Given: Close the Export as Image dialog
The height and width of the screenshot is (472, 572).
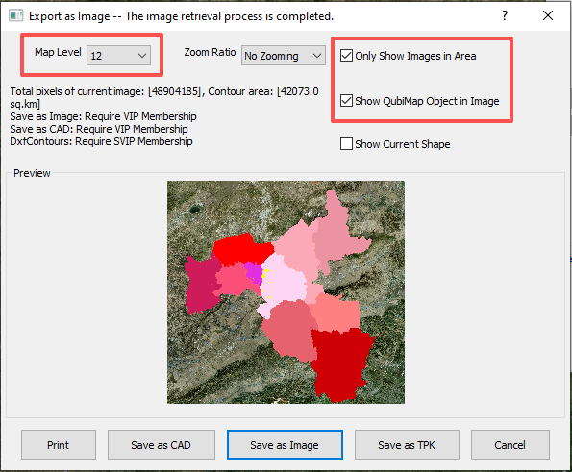Looking at the screenshot, I should 548,15.
